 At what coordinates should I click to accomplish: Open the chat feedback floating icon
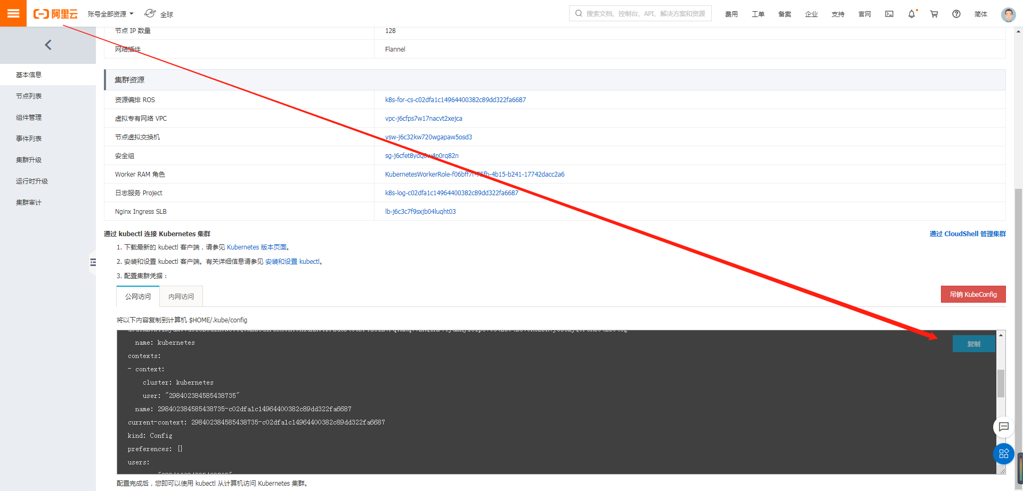tap(1004, 427)
